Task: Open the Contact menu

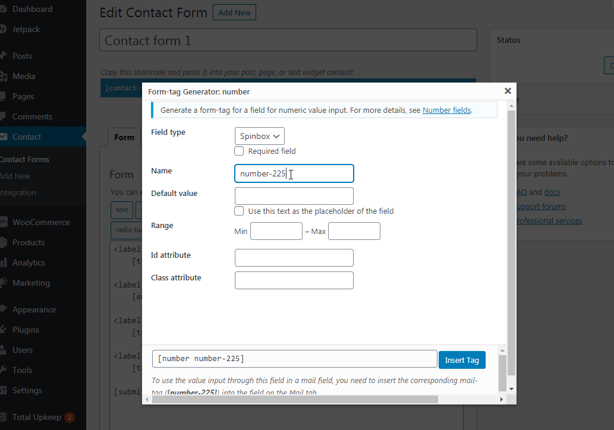Action: pos(26,137)
